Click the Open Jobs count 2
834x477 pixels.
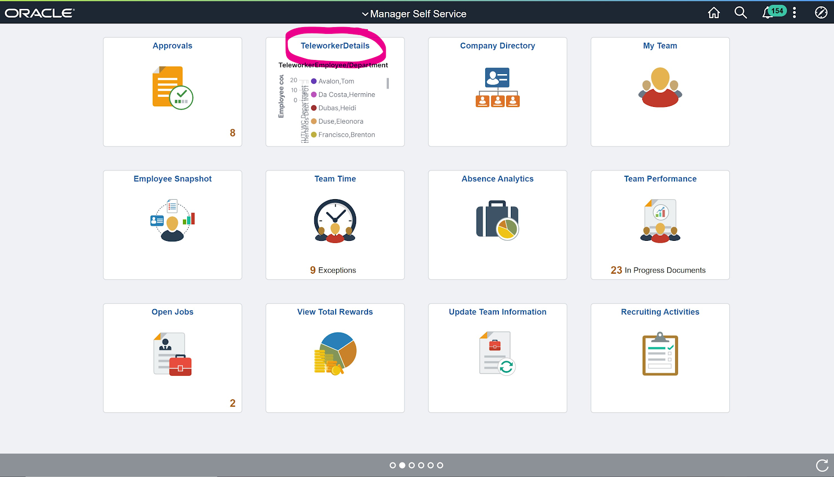(232, 403)
